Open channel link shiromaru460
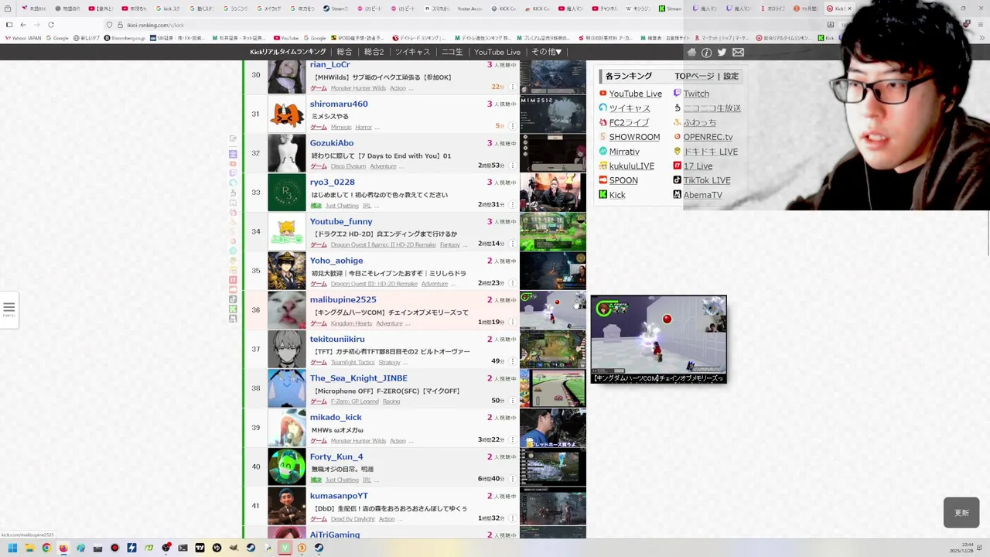Image resolution: width=990 pixels, height=557 pixels. click(x=339, y=104)
